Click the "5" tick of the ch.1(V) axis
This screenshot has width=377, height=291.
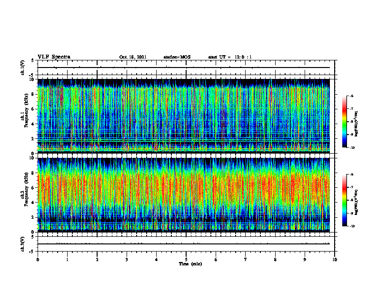pyautogui.click(x=32, y=61)
